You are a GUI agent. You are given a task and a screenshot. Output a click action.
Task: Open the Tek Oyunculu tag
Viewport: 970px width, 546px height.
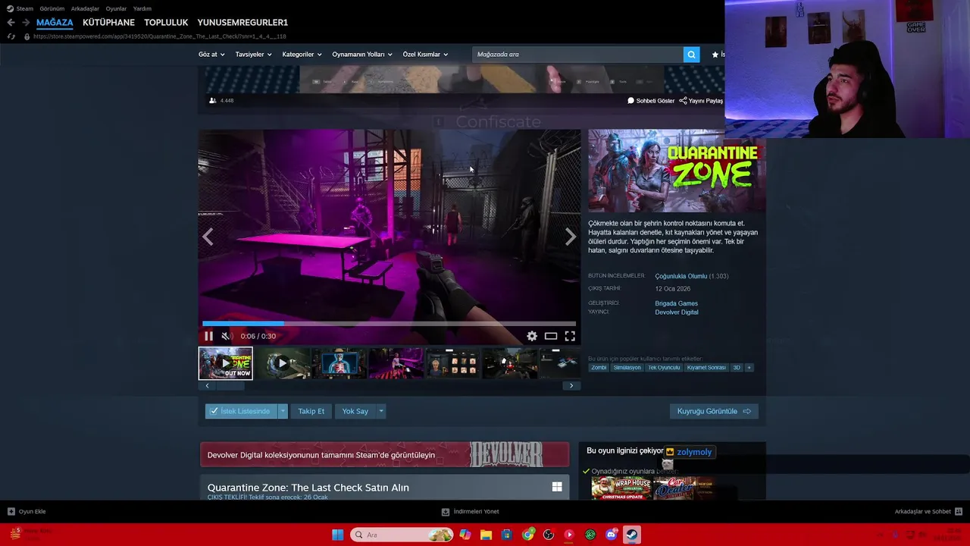click(x=664, y=368)
